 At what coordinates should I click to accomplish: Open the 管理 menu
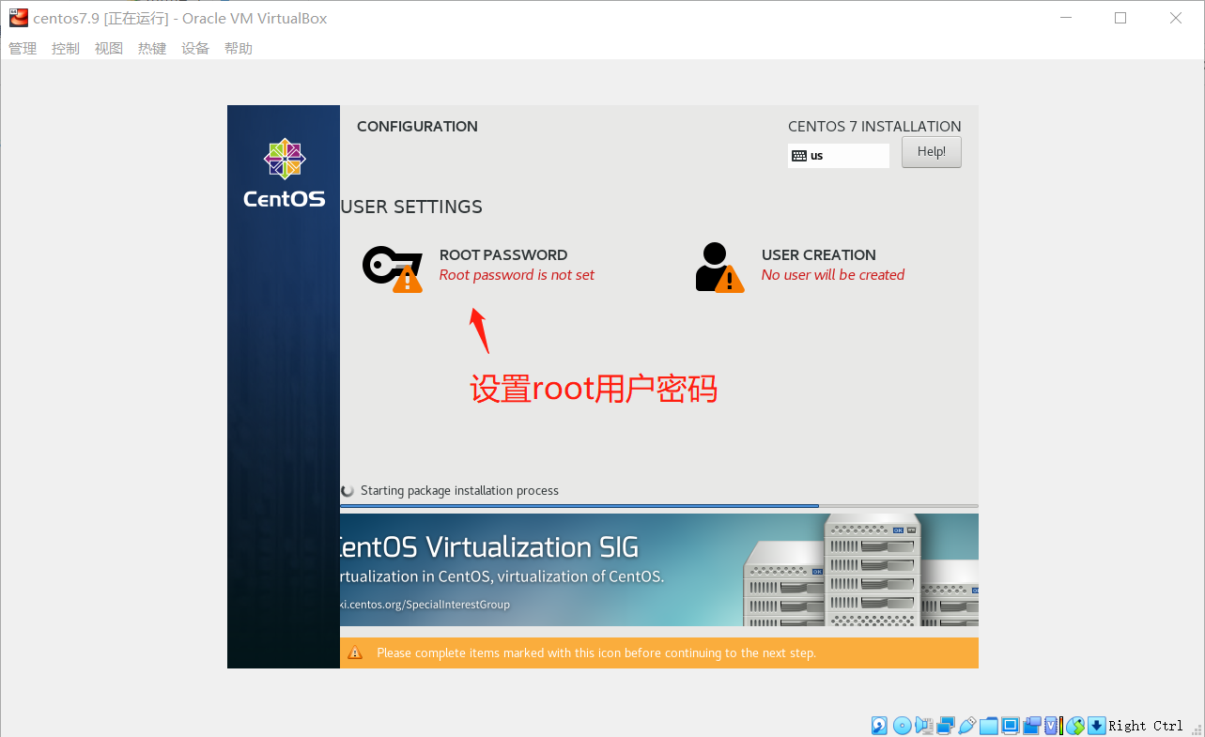(23, 49)
